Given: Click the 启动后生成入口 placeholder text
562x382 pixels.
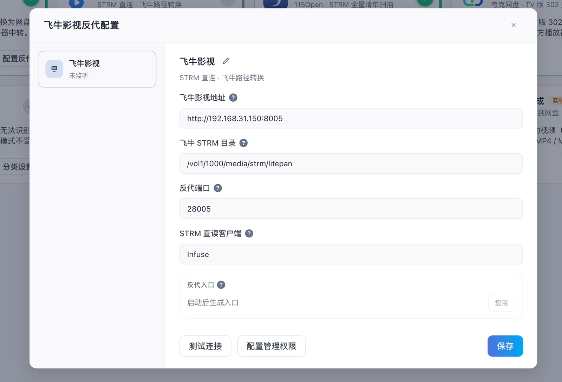Looking at the screenshot, I should click(213, 303).
